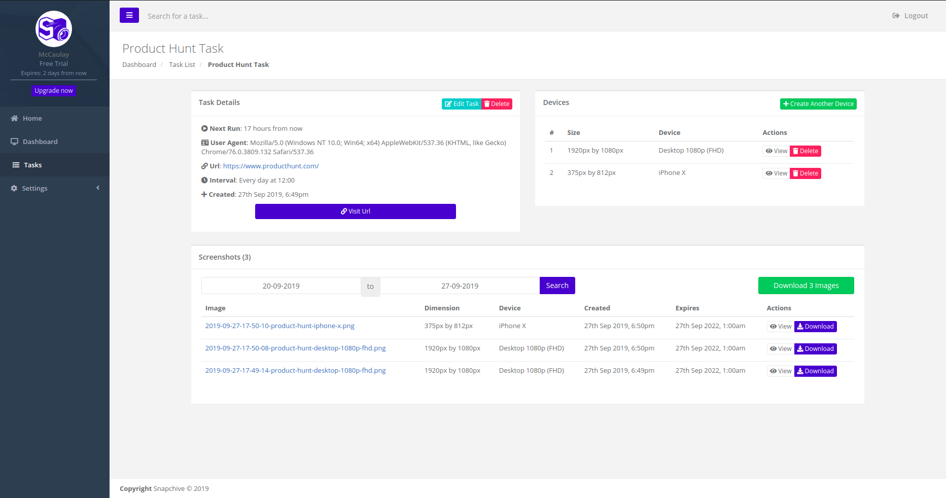View the iphone-x screenshot image
This screenshot has height=498, width=946.
coord(780,327)
